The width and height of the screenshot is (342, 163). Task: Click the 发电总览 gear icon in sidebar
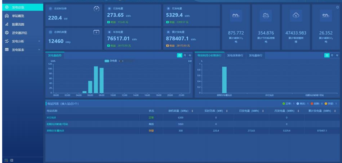(x=7, y=7)
